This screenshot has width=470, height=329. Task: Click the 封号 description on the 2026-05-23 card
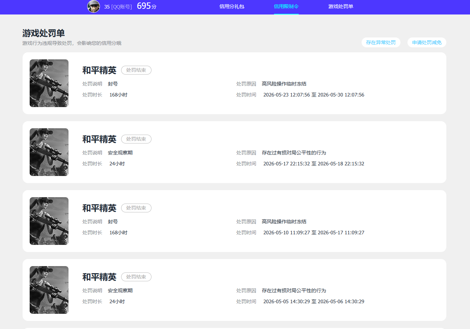click(113, 84)
